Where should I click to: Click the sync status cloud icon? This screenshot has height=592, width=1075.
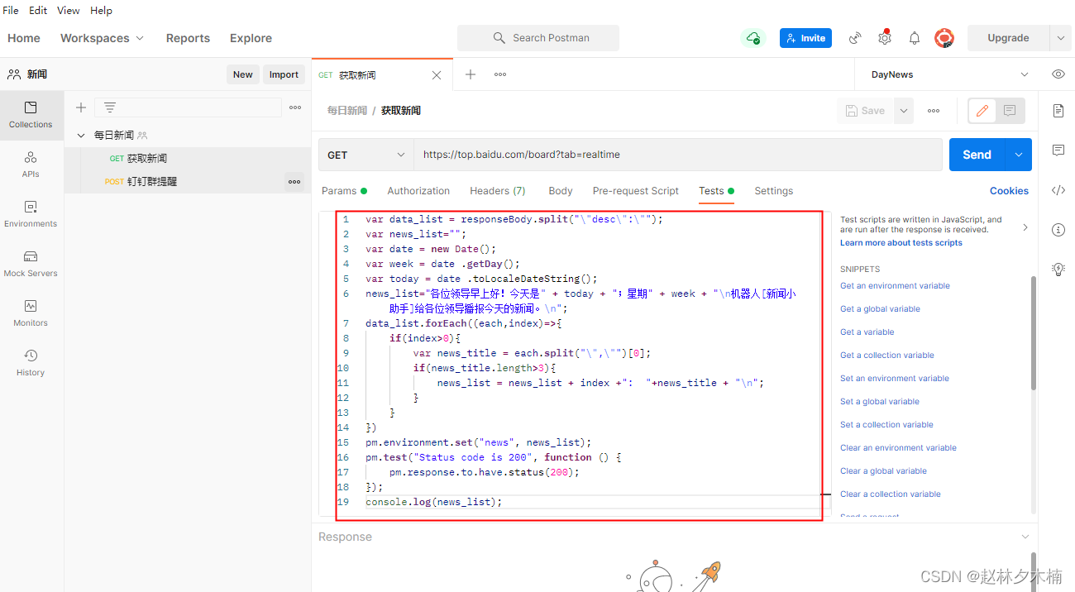coord(752,38)
